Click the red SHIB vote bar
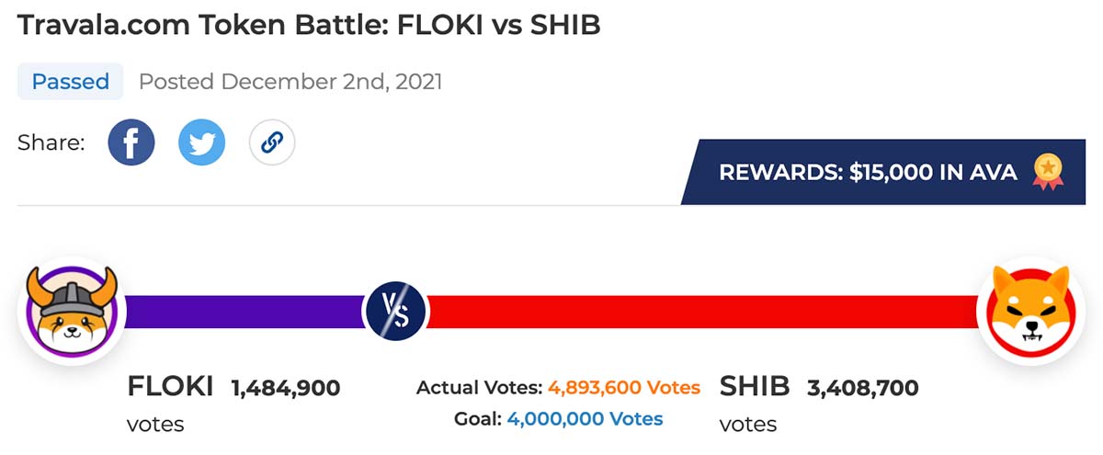The image size is (1103, 455). (703, 312)
